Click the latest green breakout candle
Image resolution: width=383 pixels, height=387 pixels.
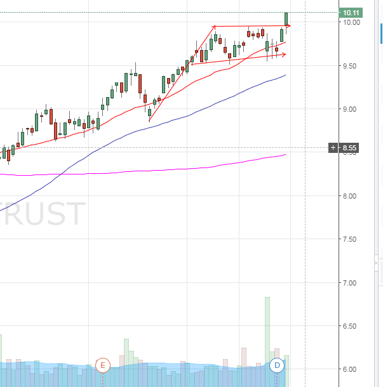[x=286, y=19]
